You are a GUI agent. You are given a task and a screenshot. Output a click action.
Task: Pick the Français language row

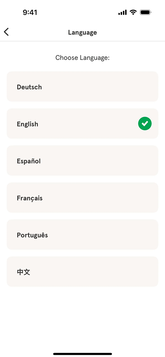tap(82, 198)
